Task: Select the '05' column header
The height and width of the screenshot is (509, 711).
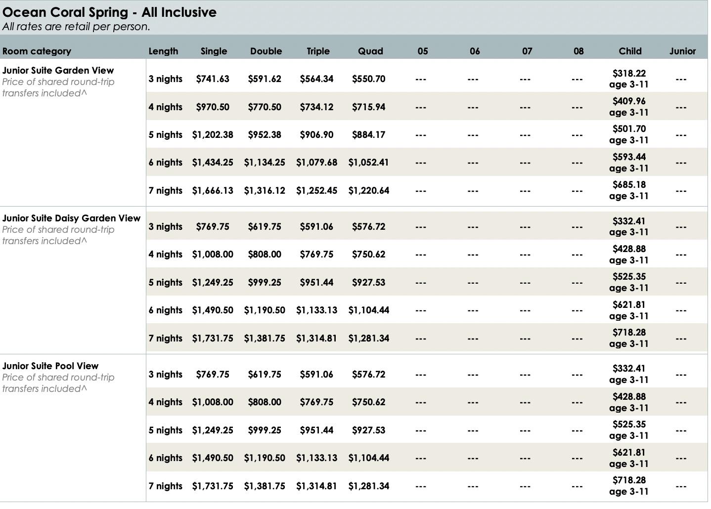Action: coord(423,51)
